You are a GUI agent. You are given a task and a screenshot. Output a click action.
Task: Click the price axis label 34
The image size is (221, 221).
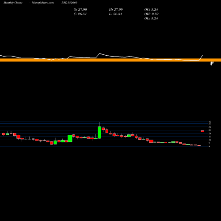pyautogui.click(x=210, y=127)
